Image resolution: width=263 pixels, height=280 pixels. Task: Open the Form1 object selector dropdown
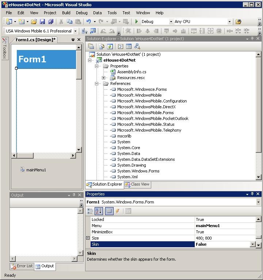(x=258, y=202)
